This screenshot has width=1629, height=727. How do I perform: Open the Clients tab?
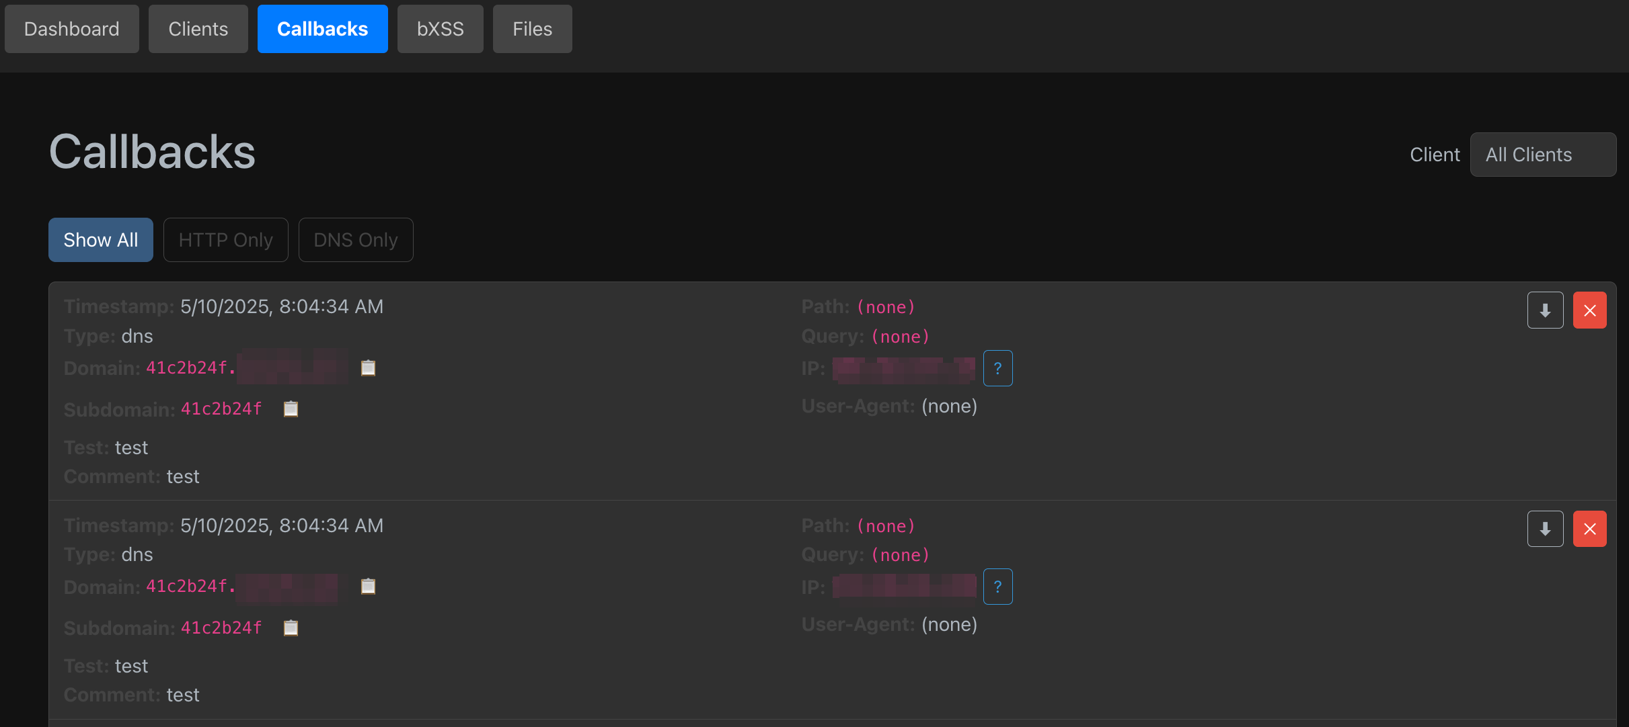198,29
